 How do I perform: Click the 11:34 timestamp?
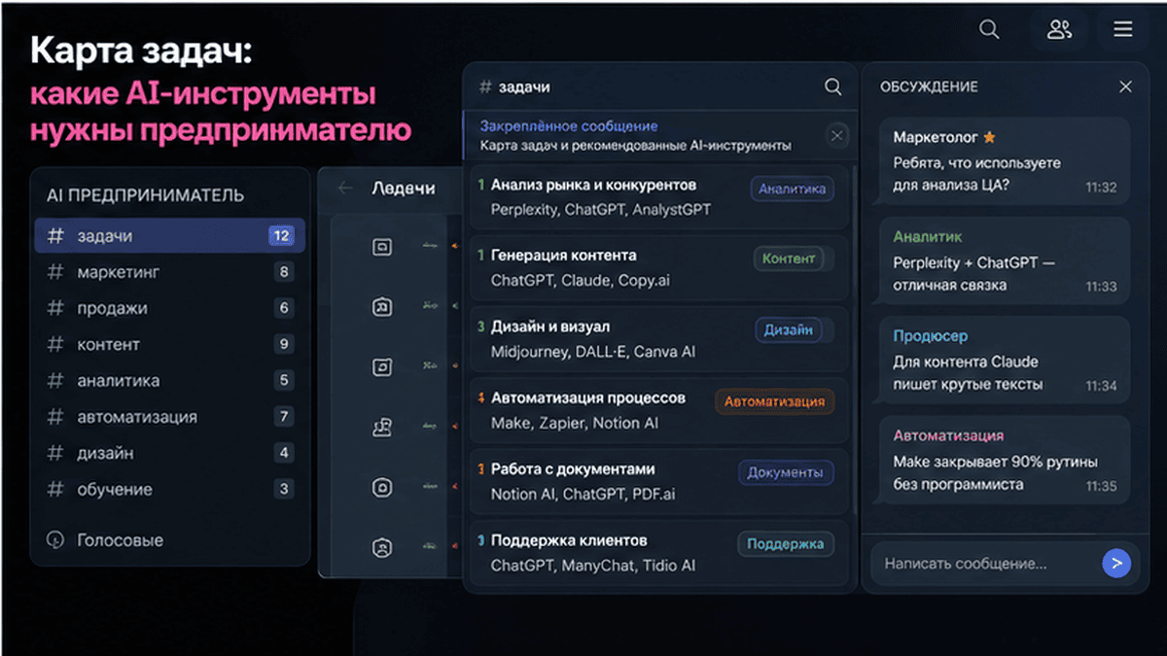[1101, 386]
